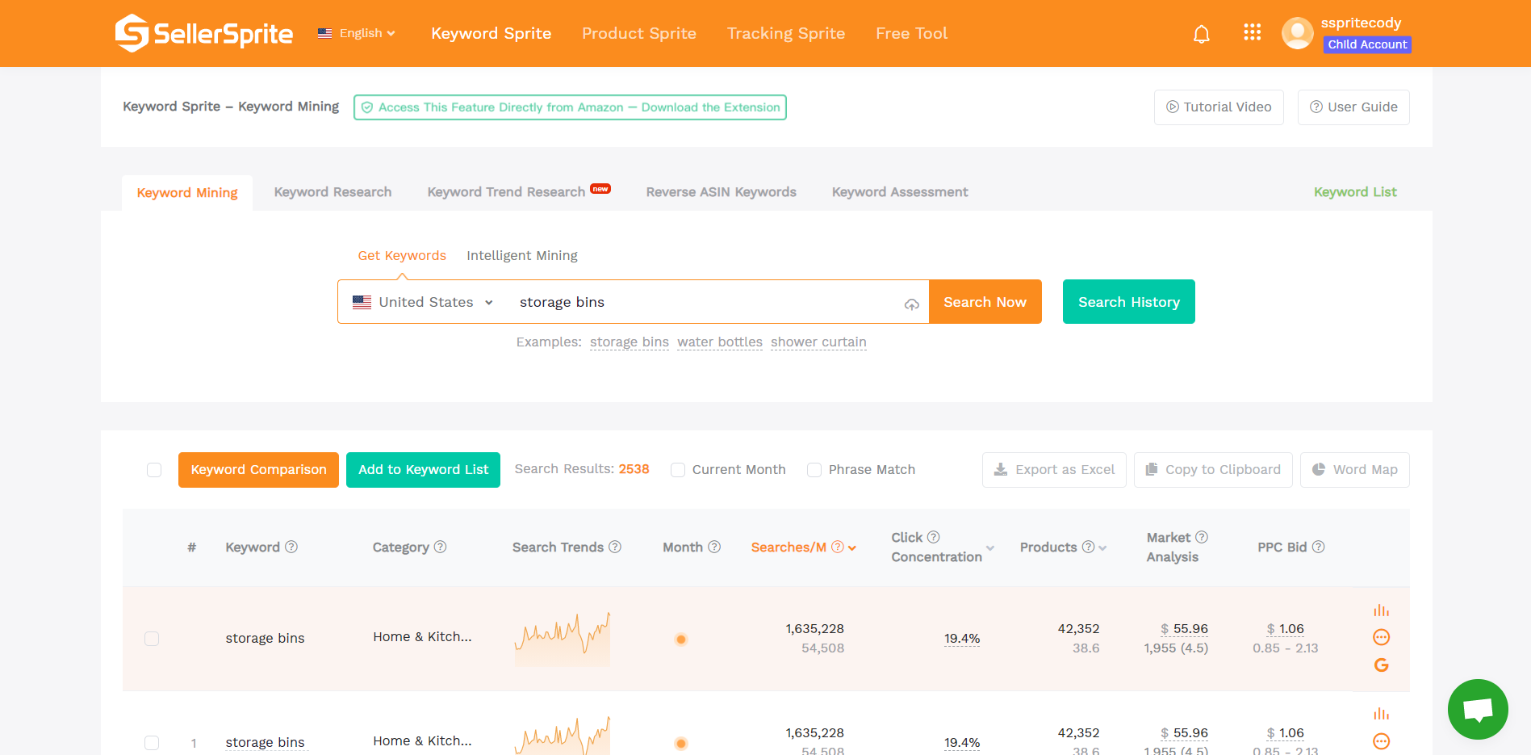Export results as Excel
1531x755 pixels.
[1054, 470]
